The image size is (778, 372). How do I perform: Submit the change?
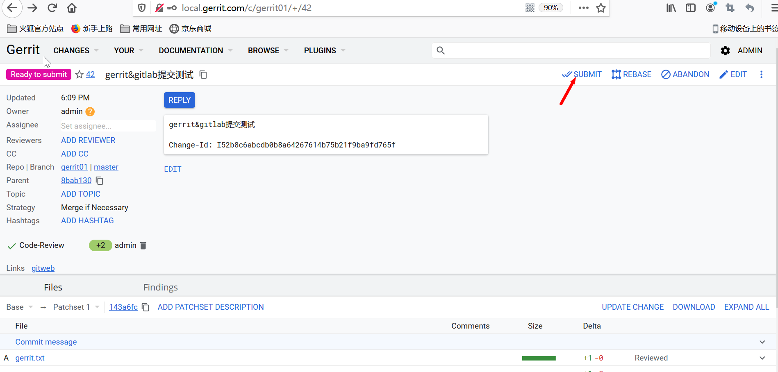[x=582, y=74]
